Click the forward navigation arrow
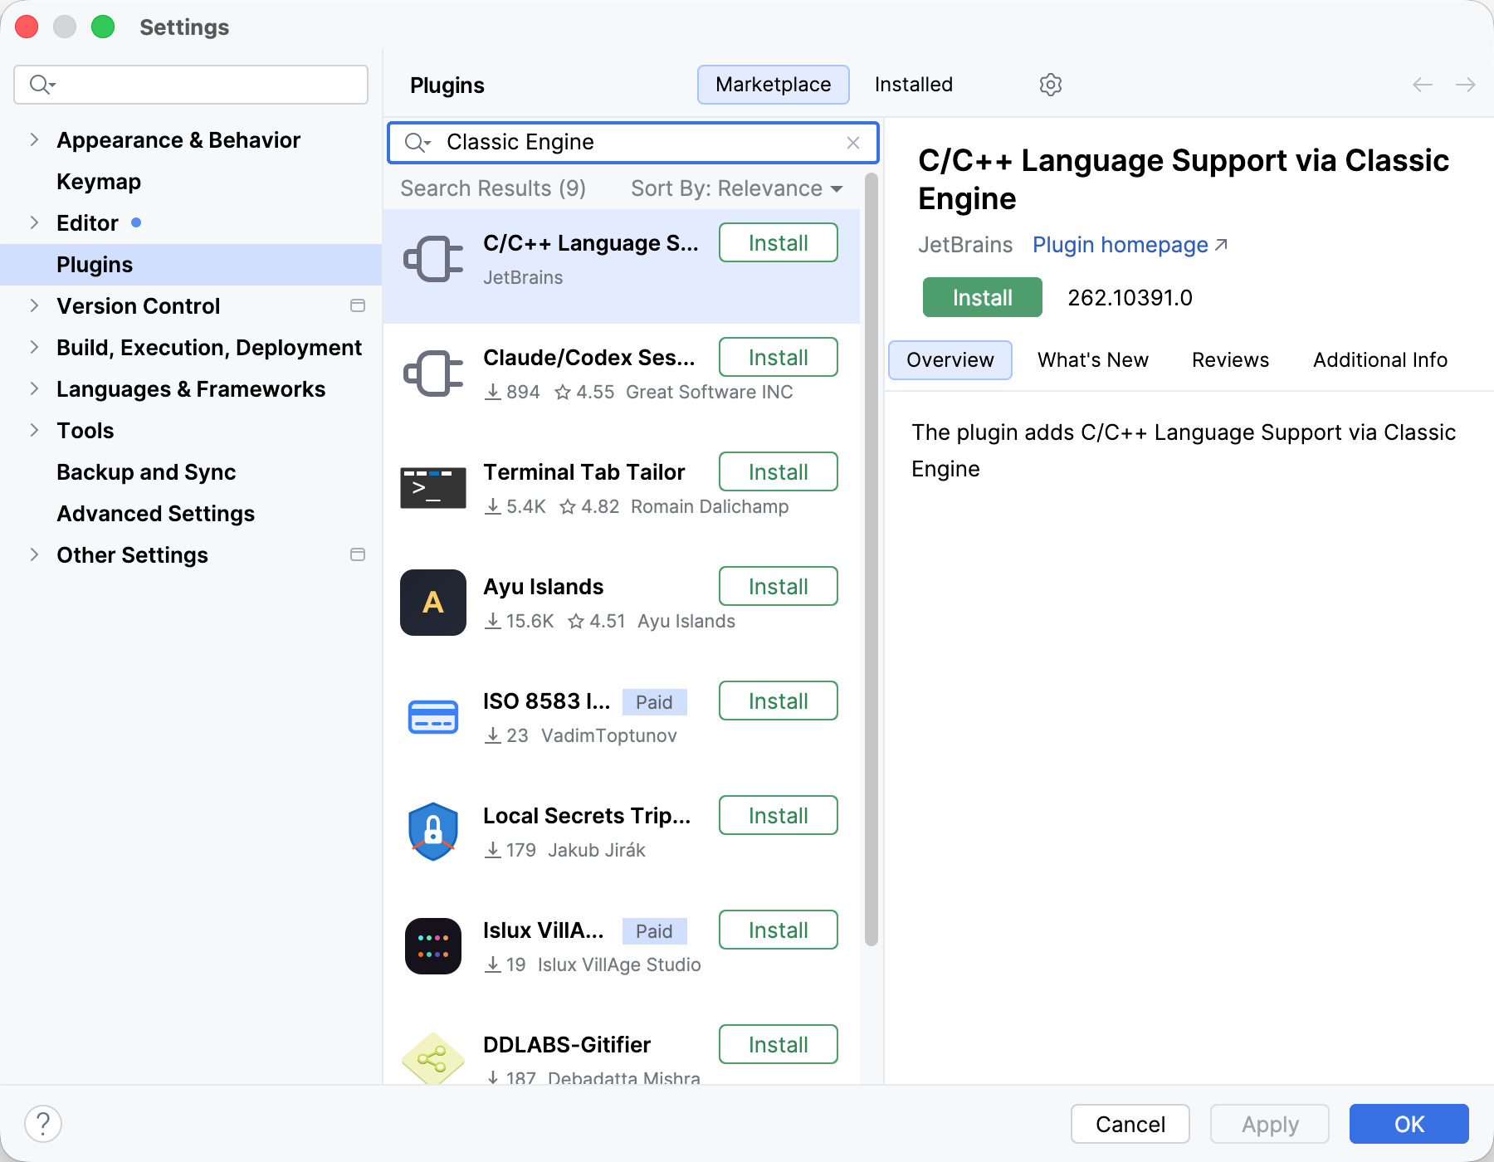Screen dimensions: 1494x1162 pos(1466,85)
